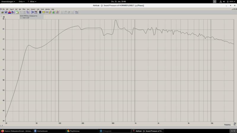Click the H=0°, V=0° legend entry
The image size is (237, 133).
[x=25, y=18]
